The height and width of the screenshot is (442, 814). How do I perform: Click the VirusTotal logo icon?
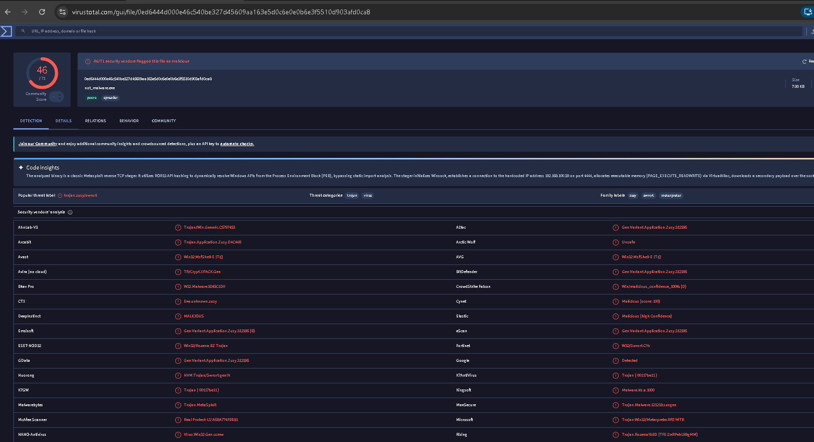tap(6, 32)
